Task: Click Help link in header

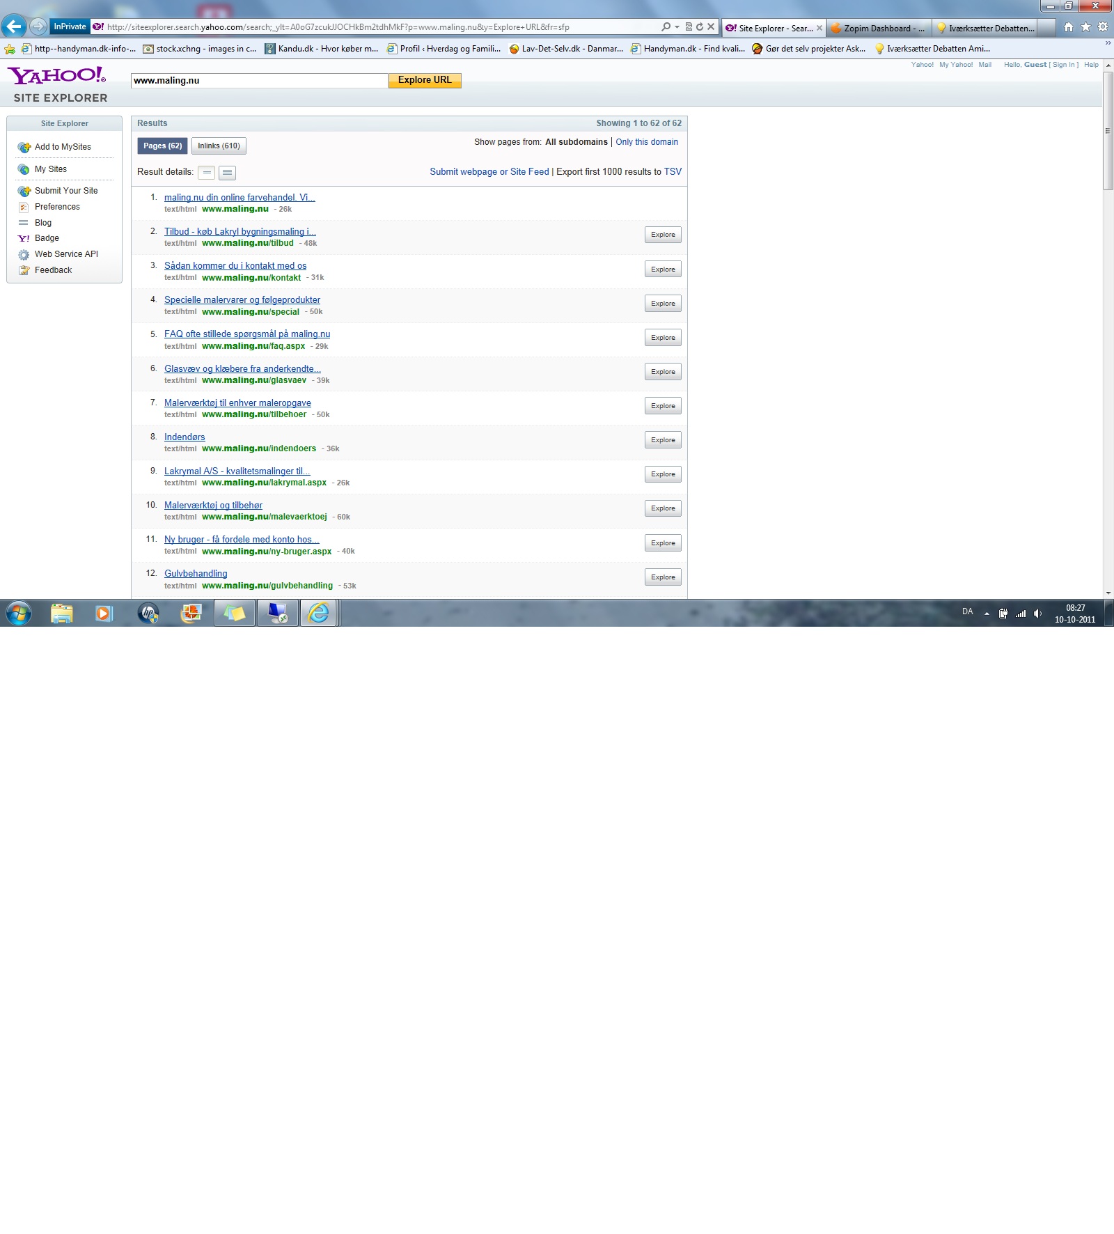Action: (x=1091, y=65)
